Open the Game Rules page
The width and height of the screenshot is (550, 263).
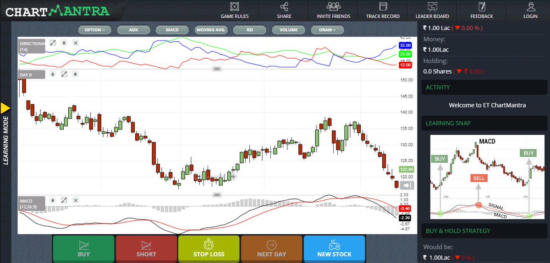coord(235,11)
